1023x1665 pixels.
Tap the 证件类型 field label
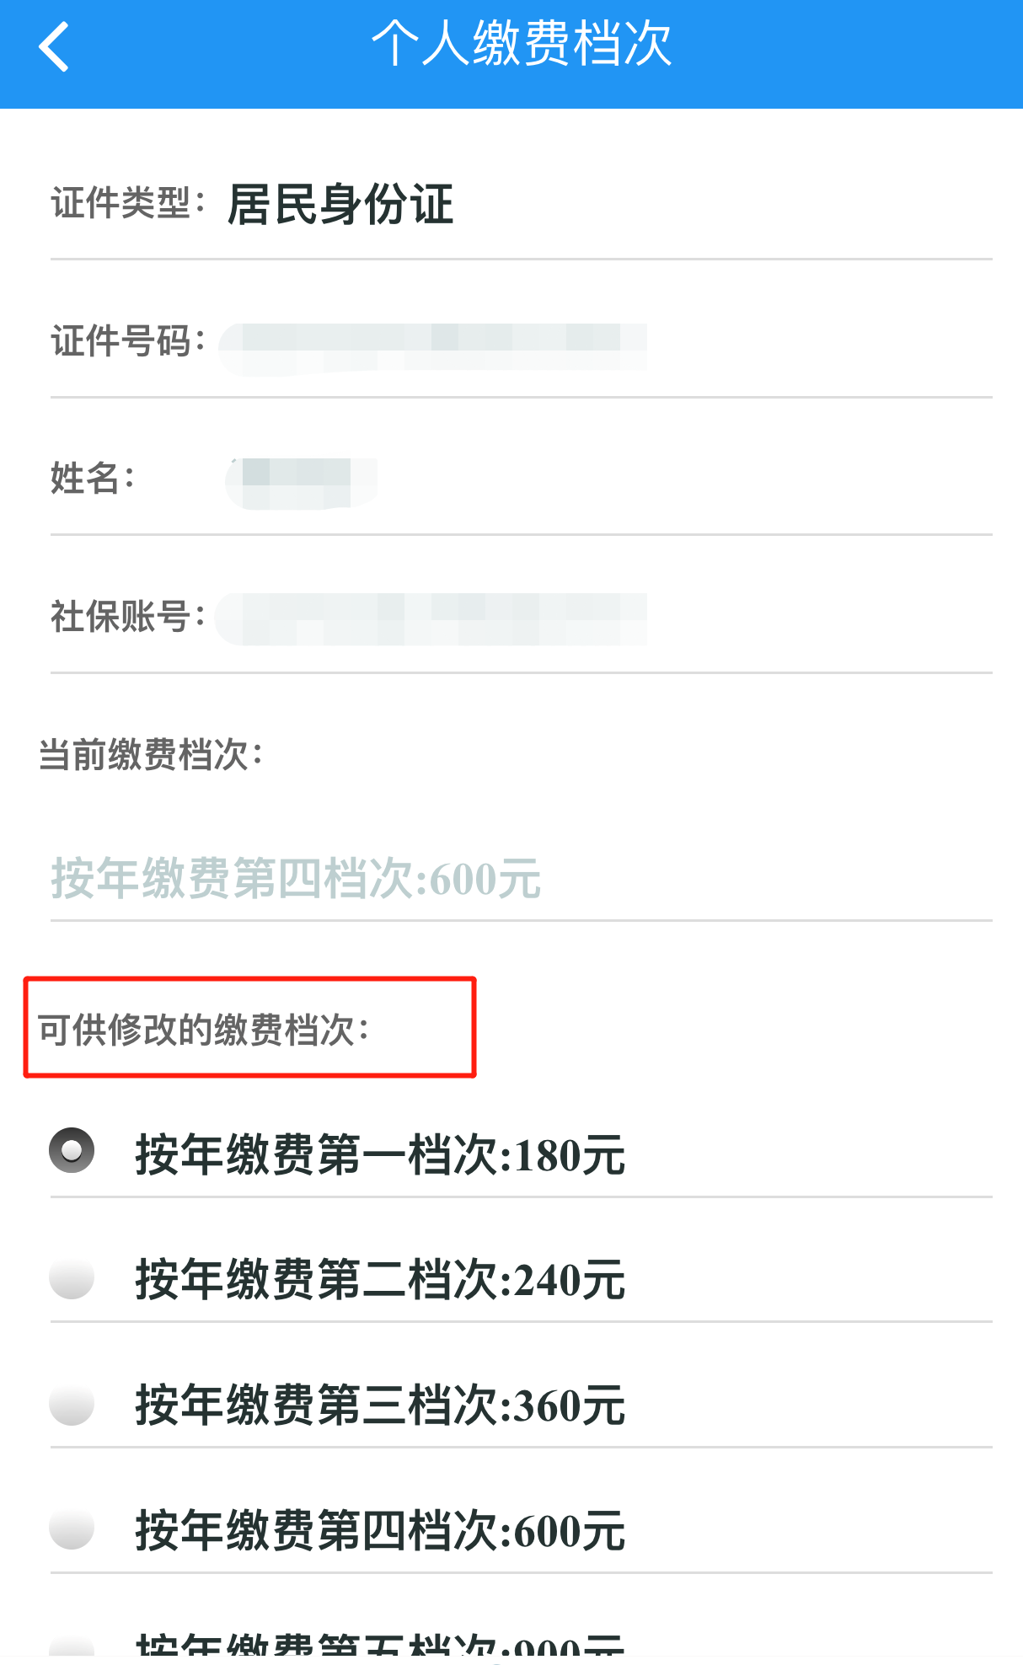click(x=128, y=204)
